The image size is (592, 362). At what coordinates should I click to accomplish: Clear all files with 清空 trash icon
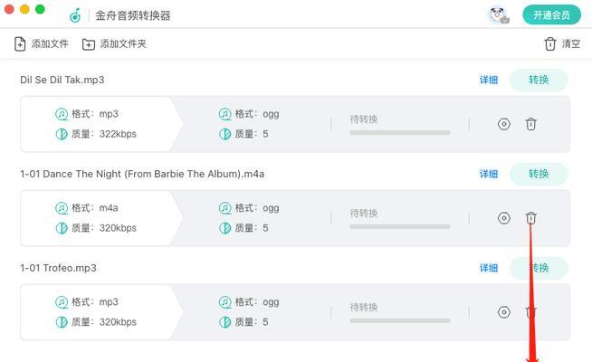pos(550,43)
